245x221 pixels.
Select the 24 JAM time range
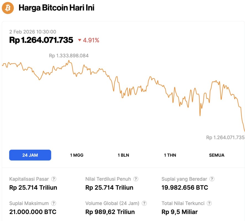(30, 155)
